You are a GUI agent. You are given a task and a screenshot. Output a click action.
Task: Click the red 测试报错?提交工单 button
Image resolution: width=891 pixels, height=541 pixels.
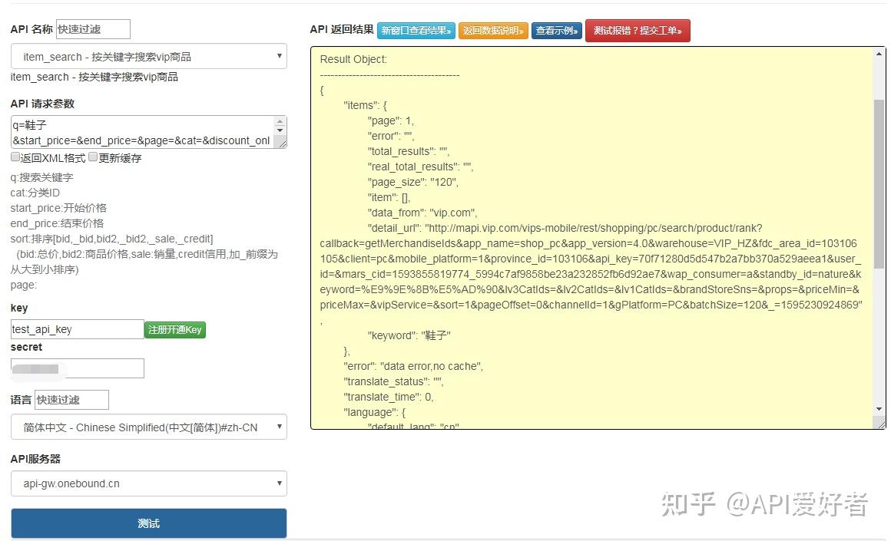(x=638, y=31)
